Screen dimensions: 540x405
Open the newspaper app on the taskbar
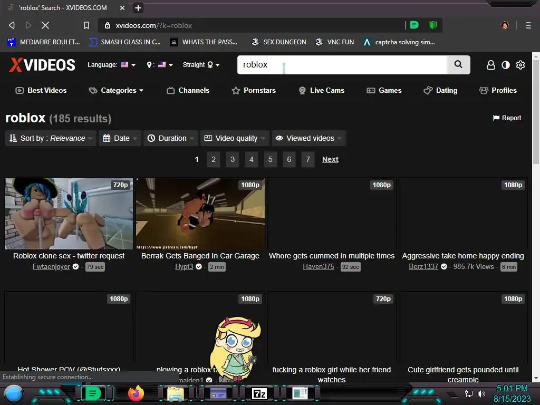300,393
